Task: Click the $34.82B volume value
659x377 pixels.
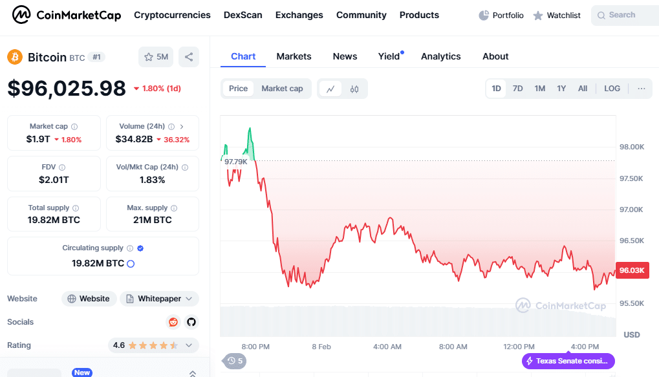Action: [x=134, y=139]
